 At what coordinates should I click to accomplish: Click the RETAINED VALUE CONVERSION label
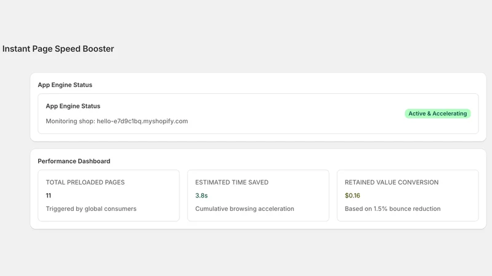click(x=392, y=182)
